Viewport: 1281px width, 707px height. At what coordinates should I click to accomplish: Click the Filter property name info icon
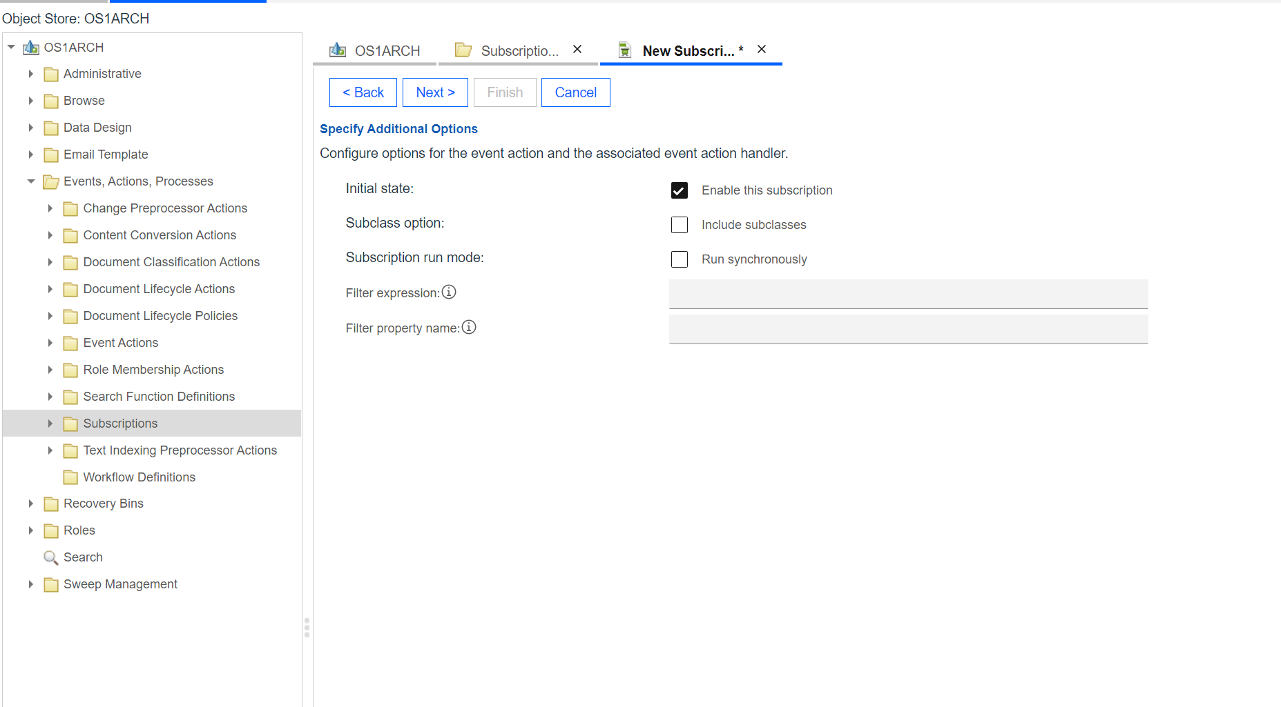pos(469,328)
